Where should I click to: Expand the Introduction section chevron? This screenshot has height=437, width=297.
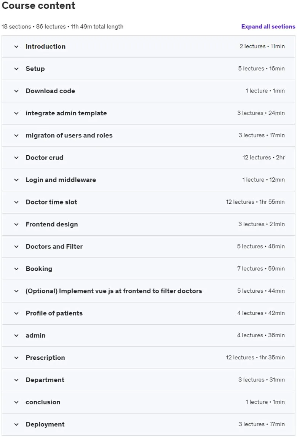(16, 46)
